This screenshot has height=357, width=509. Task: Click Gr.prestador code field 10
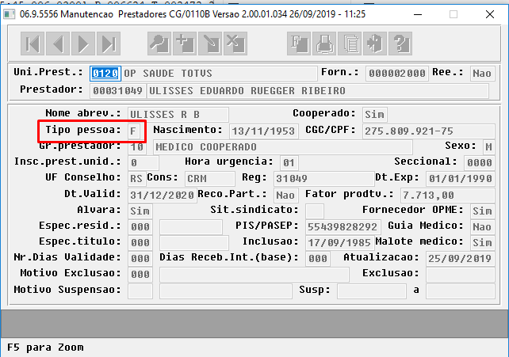click(137, 147)
